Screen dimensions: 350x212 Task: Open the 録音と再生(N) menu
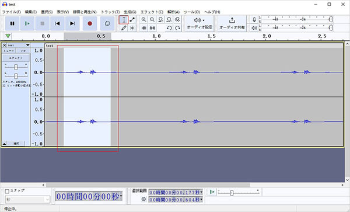[x=85, y=12]
